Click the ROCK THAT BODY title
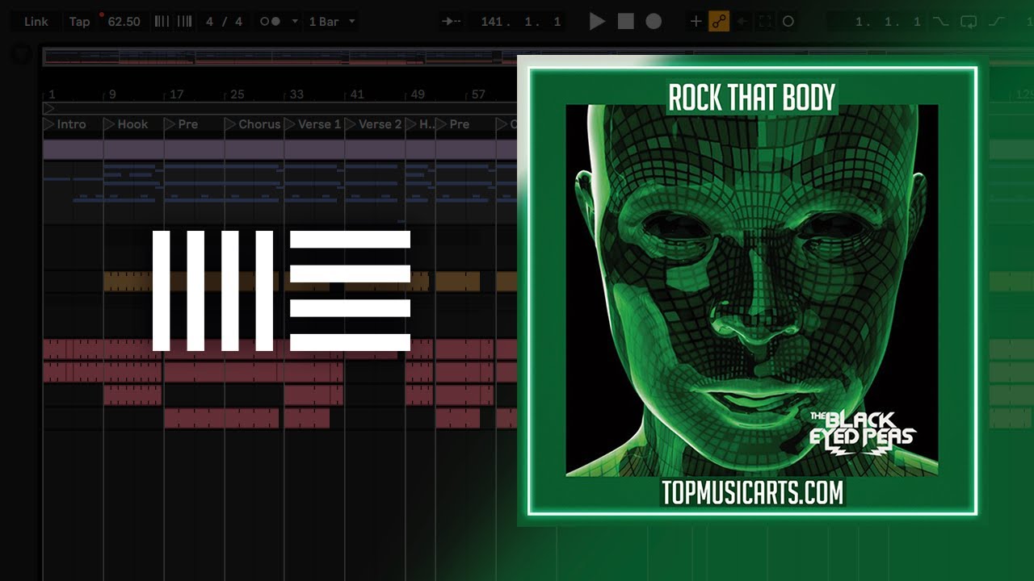Viewport: 1034px width, 581px height. [x=751, y=98]
